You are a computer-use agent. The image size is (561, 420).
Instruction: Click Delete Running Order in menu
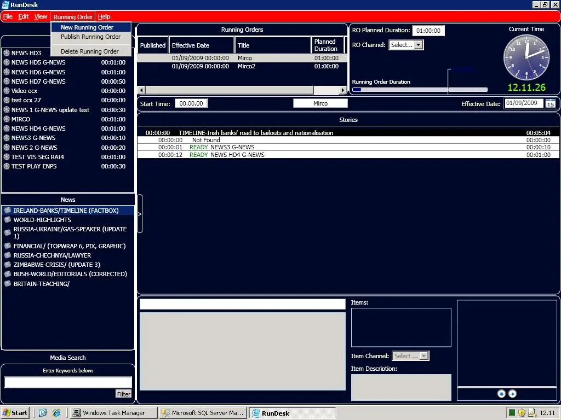click(90, 51)
